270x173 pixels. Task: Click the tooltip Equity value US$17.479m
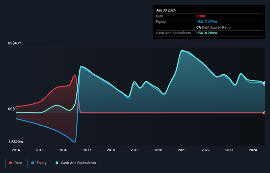(x=207, y=22)
